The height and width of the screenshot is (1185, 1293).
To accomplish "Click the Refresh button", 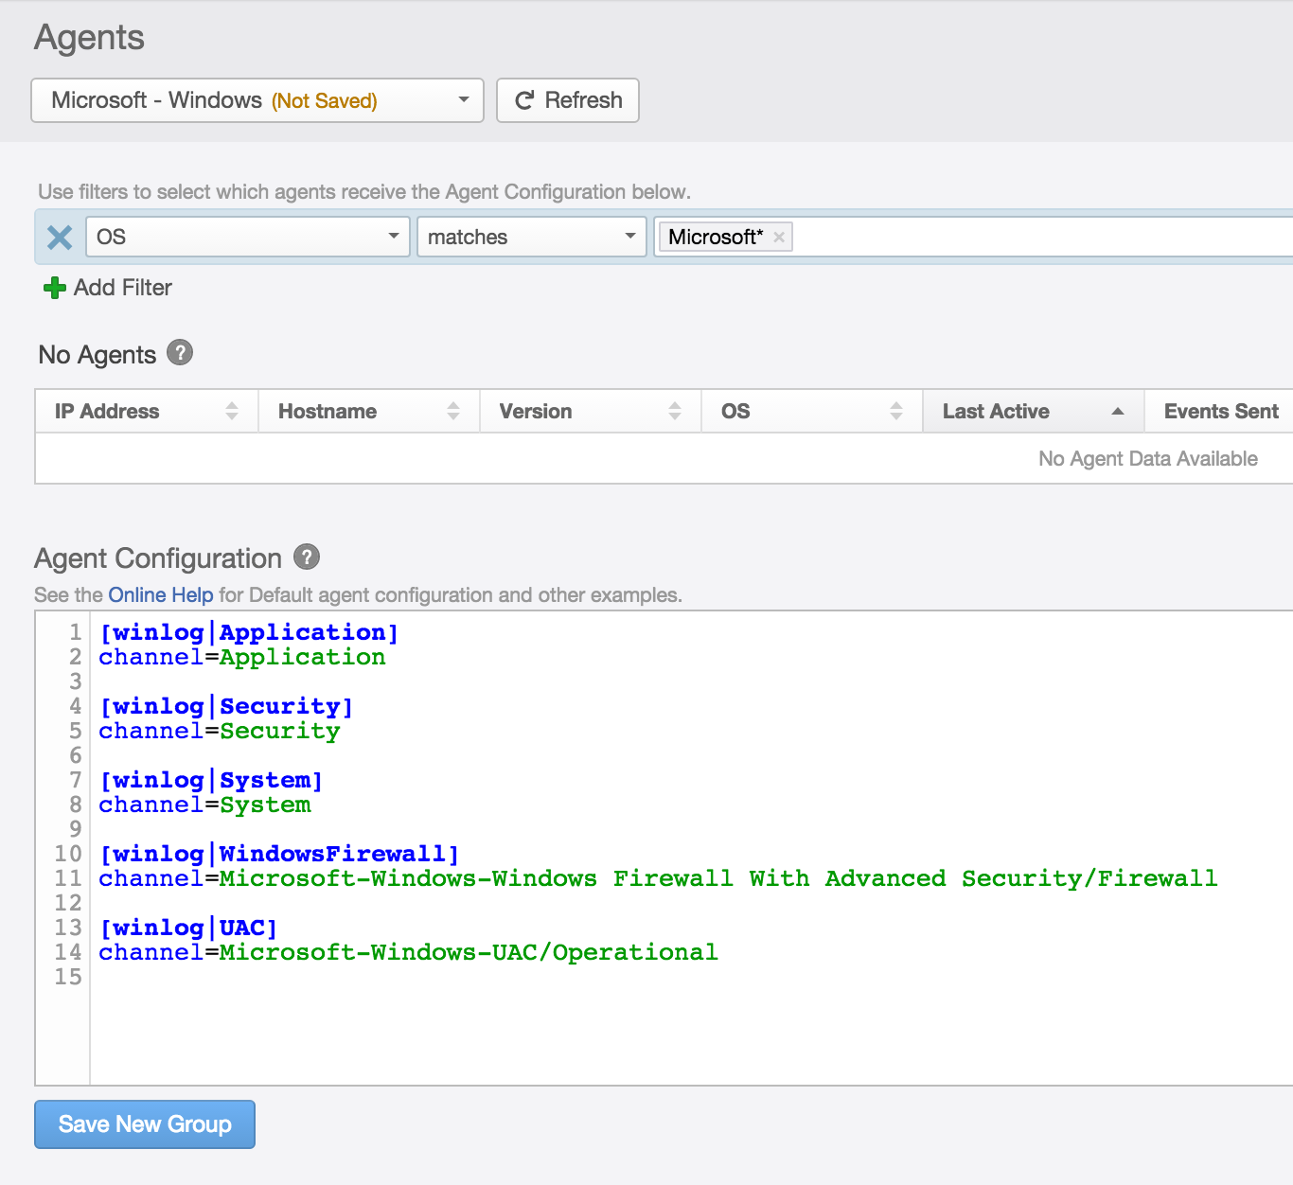I will pyautogui.click(x=568, y=100).
